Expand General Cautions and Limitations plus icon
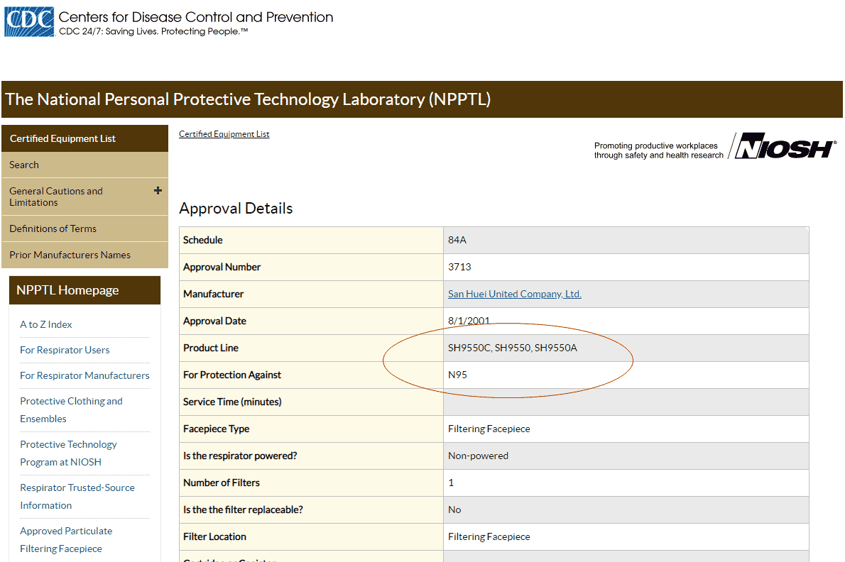 pyautogui.click(x=158, y=191)
